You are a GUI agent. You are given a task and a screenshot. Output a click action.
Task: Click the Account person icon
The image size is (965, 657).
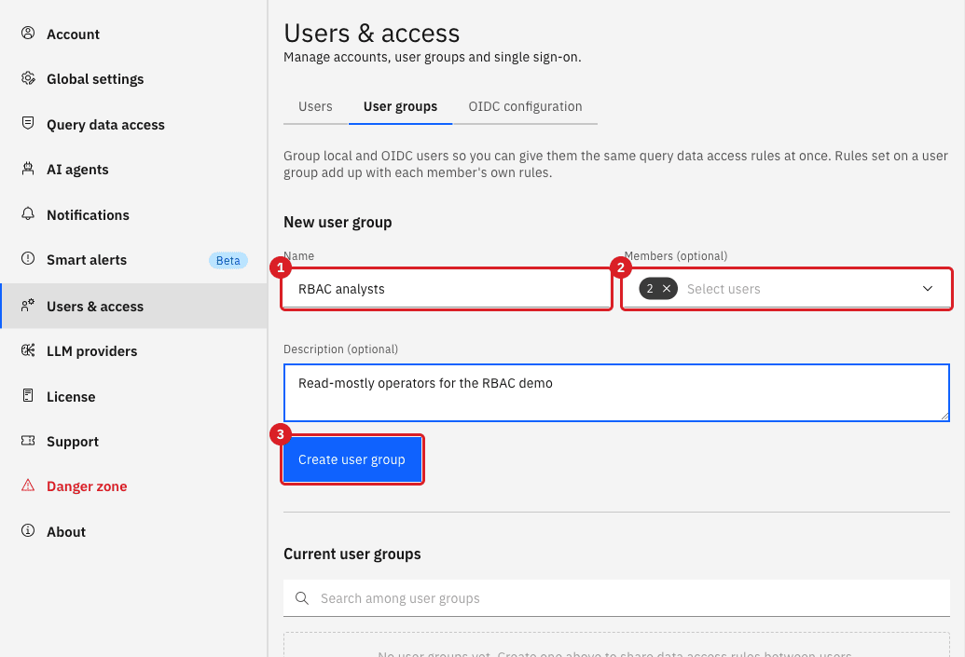(28, 34)
